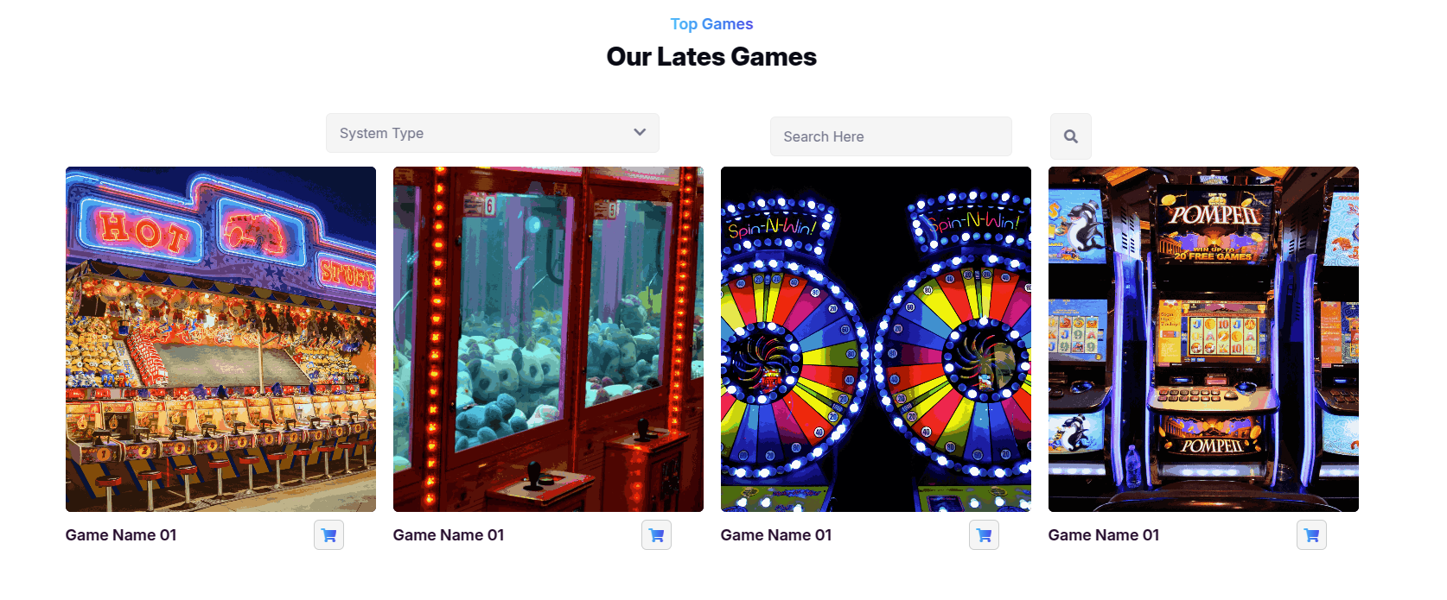This screenshot has width=1447, height=600.
Task: Open the neon HOT STUFF carnival game thumbnail
Action: [220, 339]
